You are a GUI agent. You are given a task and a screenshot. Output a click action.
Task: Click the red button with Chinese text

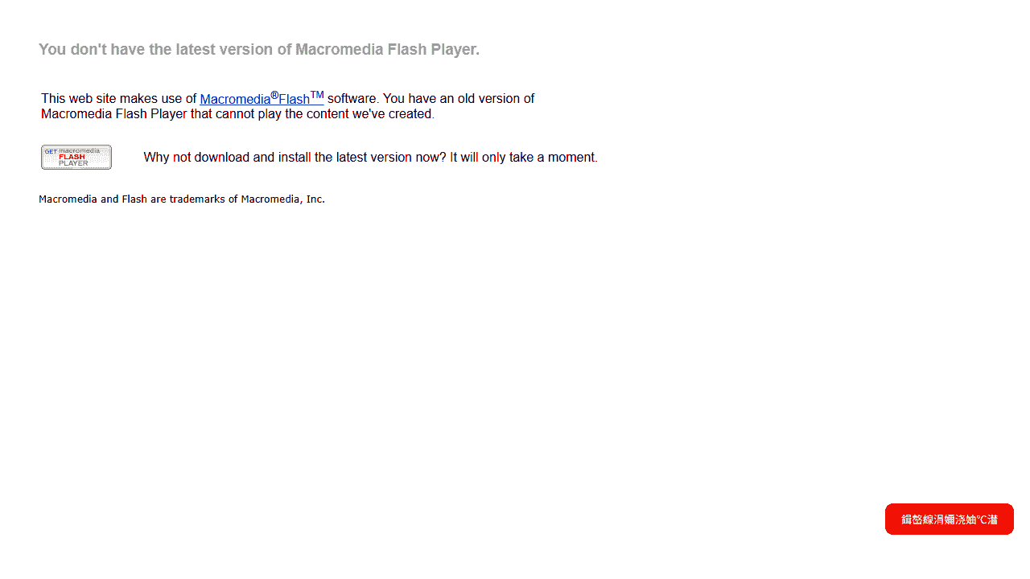pyautogui.click(x=950, y=519)
